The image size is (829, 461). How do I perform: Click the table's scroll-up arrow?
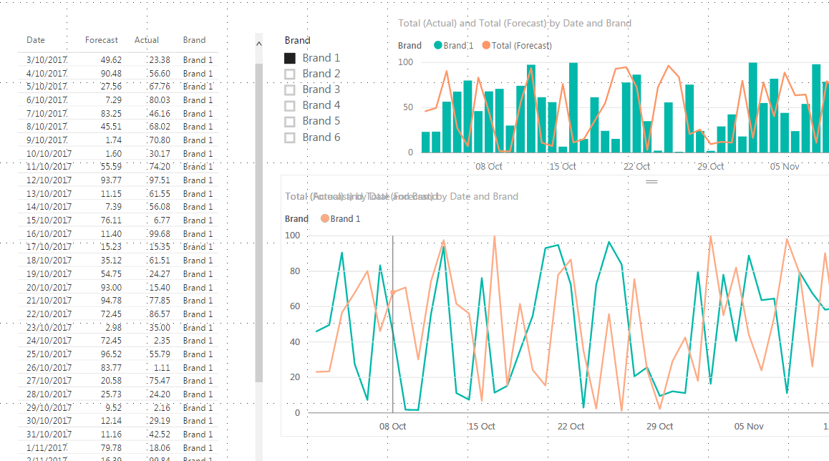click(x=258, y=44)
